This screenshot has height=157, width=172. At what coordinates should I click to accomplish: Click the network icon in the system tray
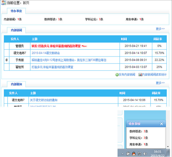click(139, 154)
